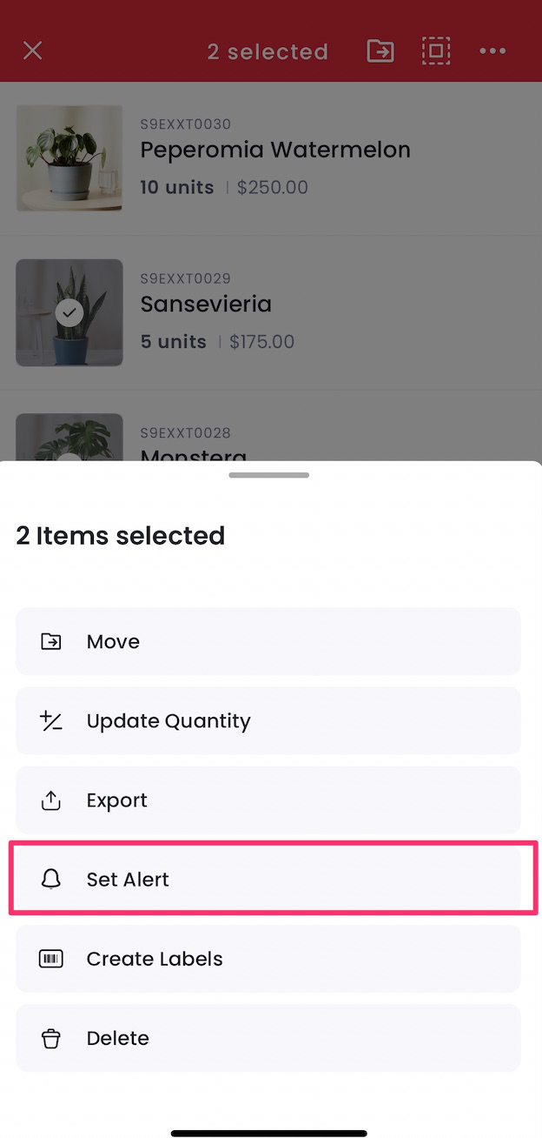Screen dimensions: 542x1138
Task: Deselect the Monstera item thumbnail
Action: pos(69,438)
